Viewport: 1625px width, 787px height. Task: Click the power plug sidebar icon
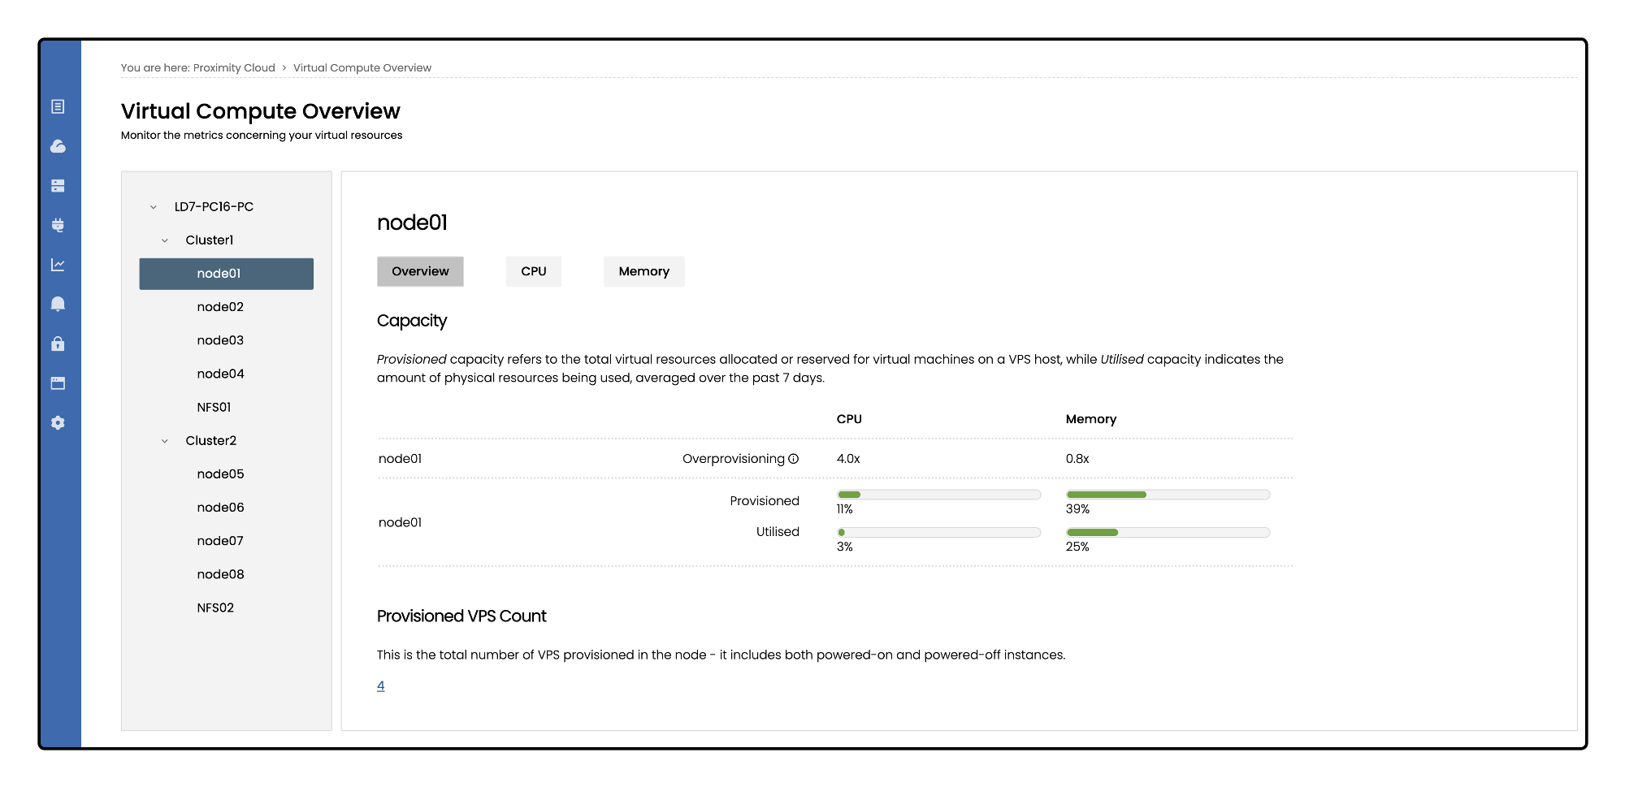(58, 225)
